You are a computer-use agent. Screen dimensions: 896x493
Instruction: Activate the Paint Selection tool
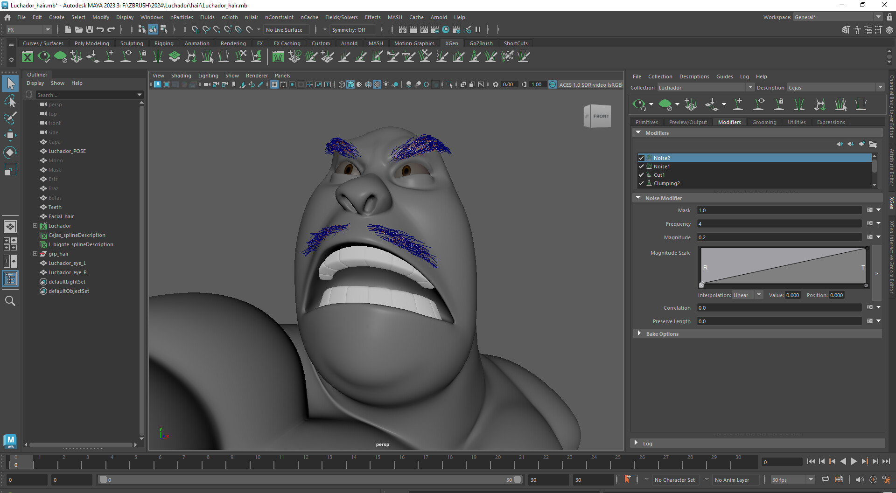click(10, 118)
